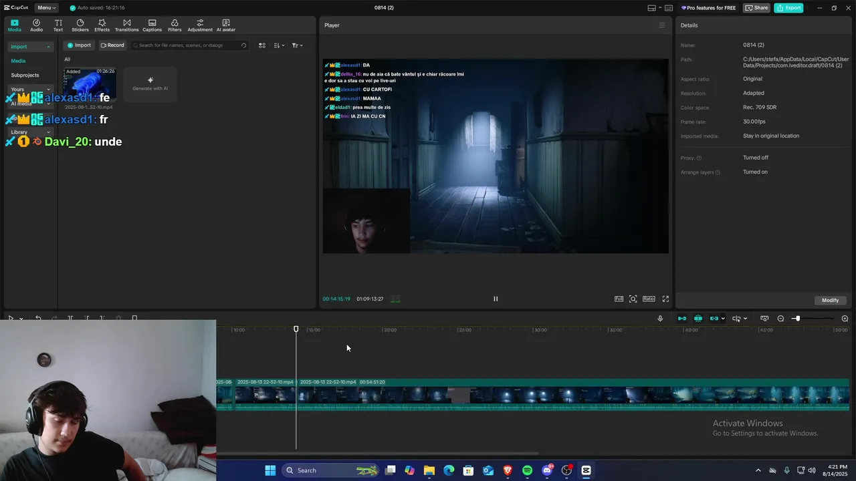
Task: Open the preview axis dropdown arrow
Action: tap(745, 319)
